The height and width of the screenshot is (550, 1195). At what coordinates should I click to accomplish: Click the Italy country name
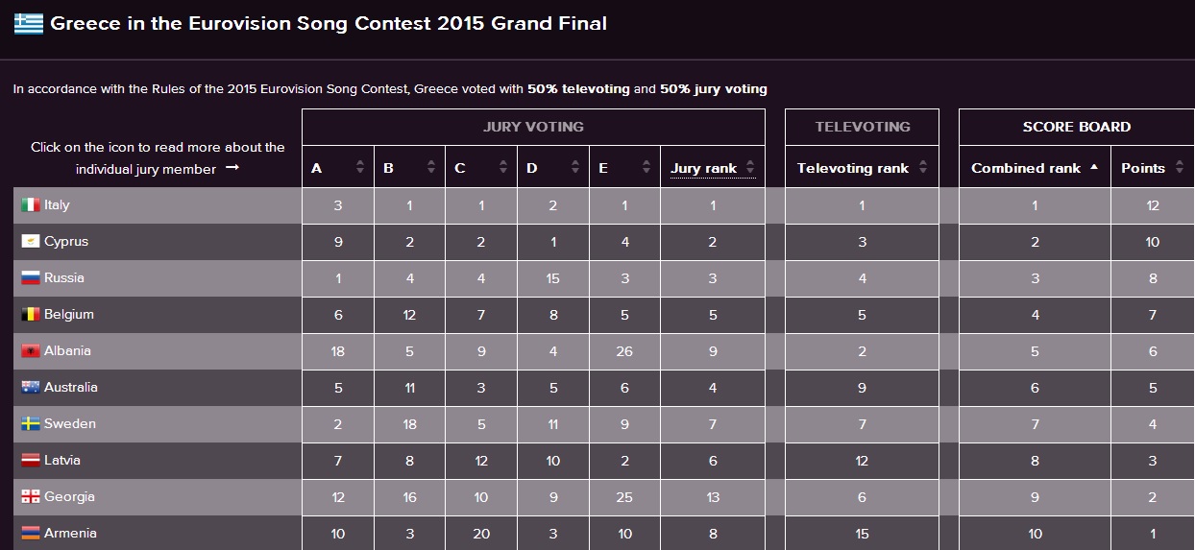(57, 205)
